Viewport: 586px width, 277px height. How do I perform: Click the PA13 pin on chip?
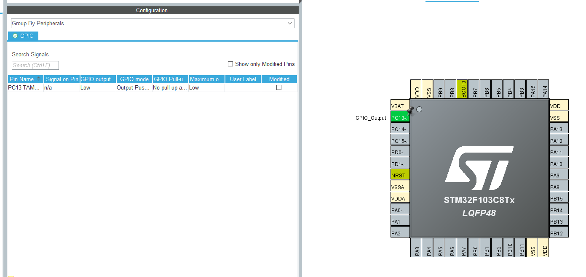click(559, 129)
